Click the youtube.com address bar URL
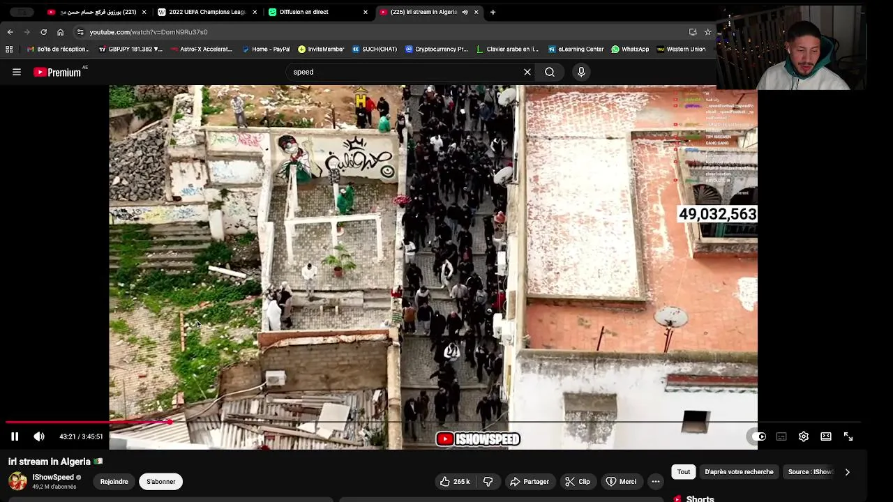Screen dimensions: 893x502 point(148,32)
